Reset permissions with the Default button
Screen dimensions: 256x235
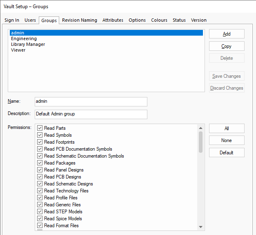pos(227,153)
